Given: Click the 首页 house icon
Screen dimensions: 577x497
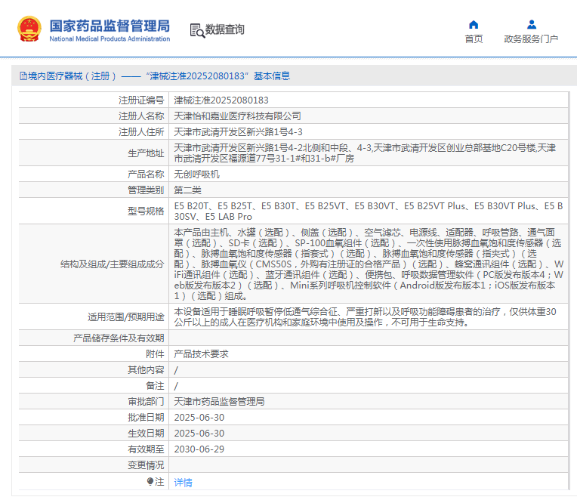Looking at the screenshot, I should [x=474, y=24].
